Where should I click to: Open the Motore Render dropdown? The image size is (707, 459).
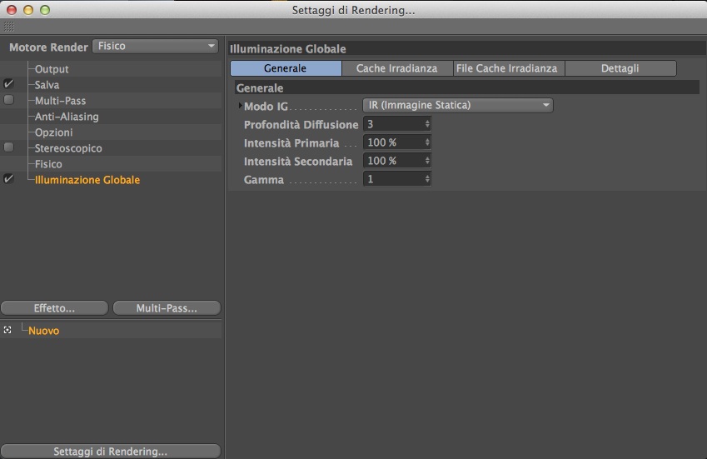pyautogui.click(x=156, y=47)
